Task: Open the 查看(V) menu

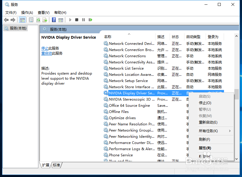Action: tap(43, 13)
